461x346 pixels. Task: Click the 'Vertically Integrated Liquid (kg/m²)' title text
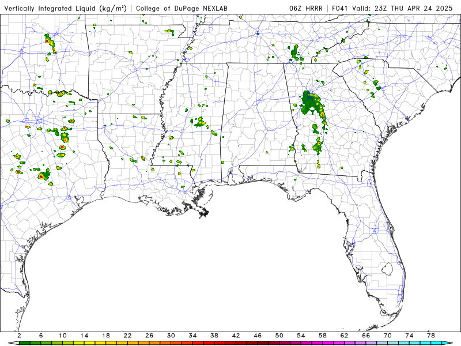point(65,9)
